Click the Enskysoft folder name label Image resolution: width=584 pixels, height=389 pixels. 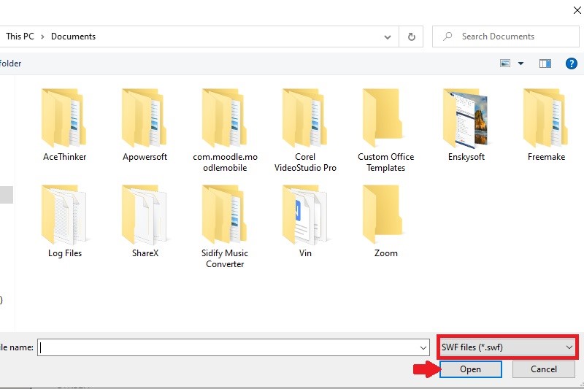coord(466,157)
